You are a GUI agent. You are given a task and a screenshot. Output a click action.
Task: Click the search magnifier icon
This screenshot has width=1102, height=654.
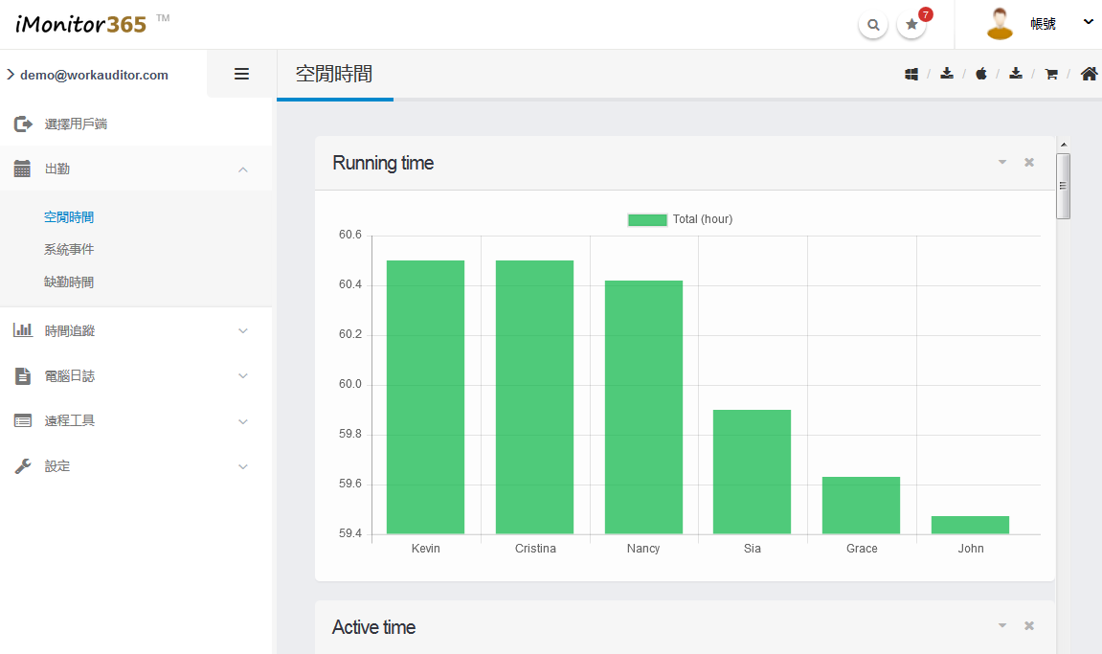click(872, 25)
